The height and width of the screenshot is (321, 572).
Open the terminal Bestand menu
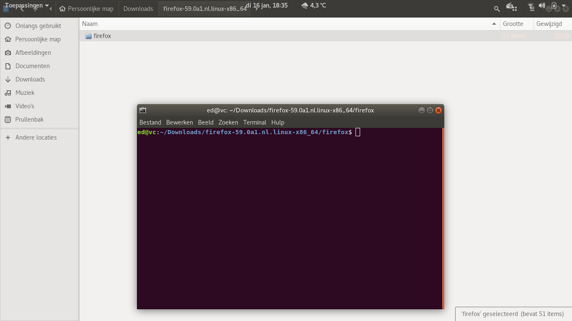click(x=150, y=122)
